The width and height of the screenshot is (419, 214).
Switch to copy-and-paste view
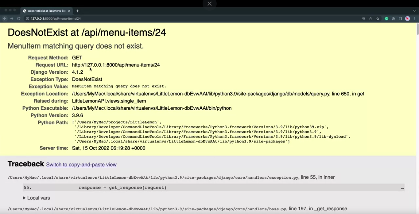[81, 165]
